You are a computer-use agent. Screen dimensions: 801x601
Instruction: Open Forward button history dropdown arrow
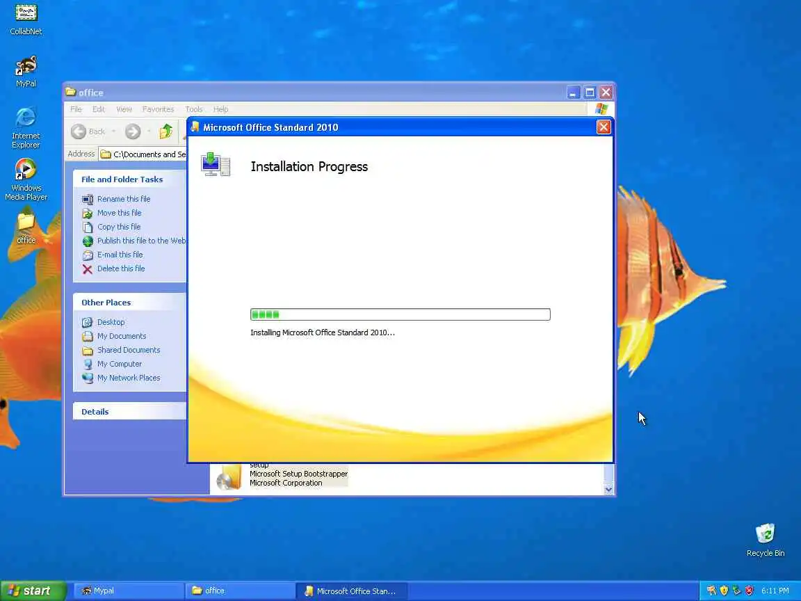click(x=149, y=131)
